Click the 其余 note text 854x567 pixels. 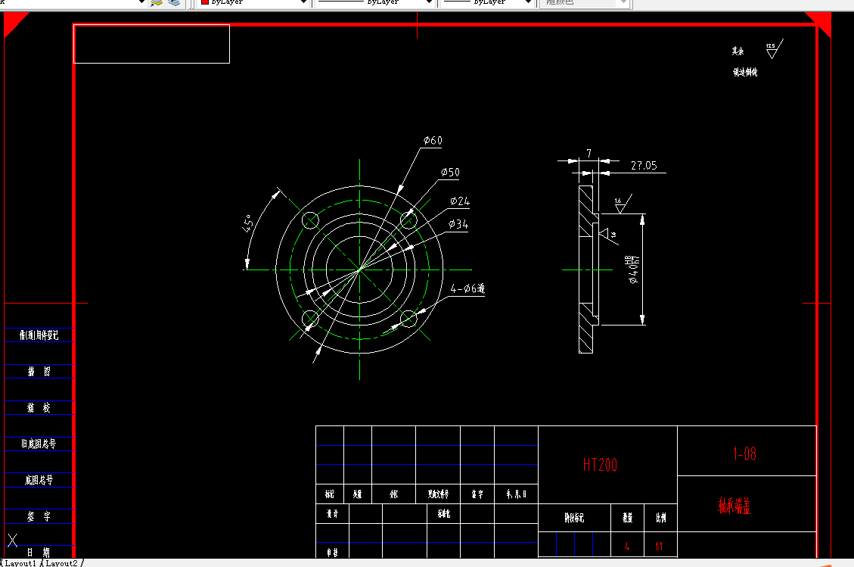[738, 51]
